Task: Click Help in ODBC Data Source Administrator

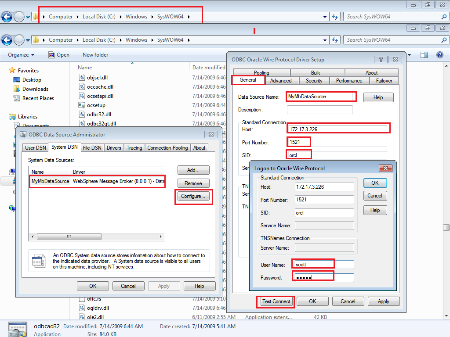Action: [x=199, y=286]
